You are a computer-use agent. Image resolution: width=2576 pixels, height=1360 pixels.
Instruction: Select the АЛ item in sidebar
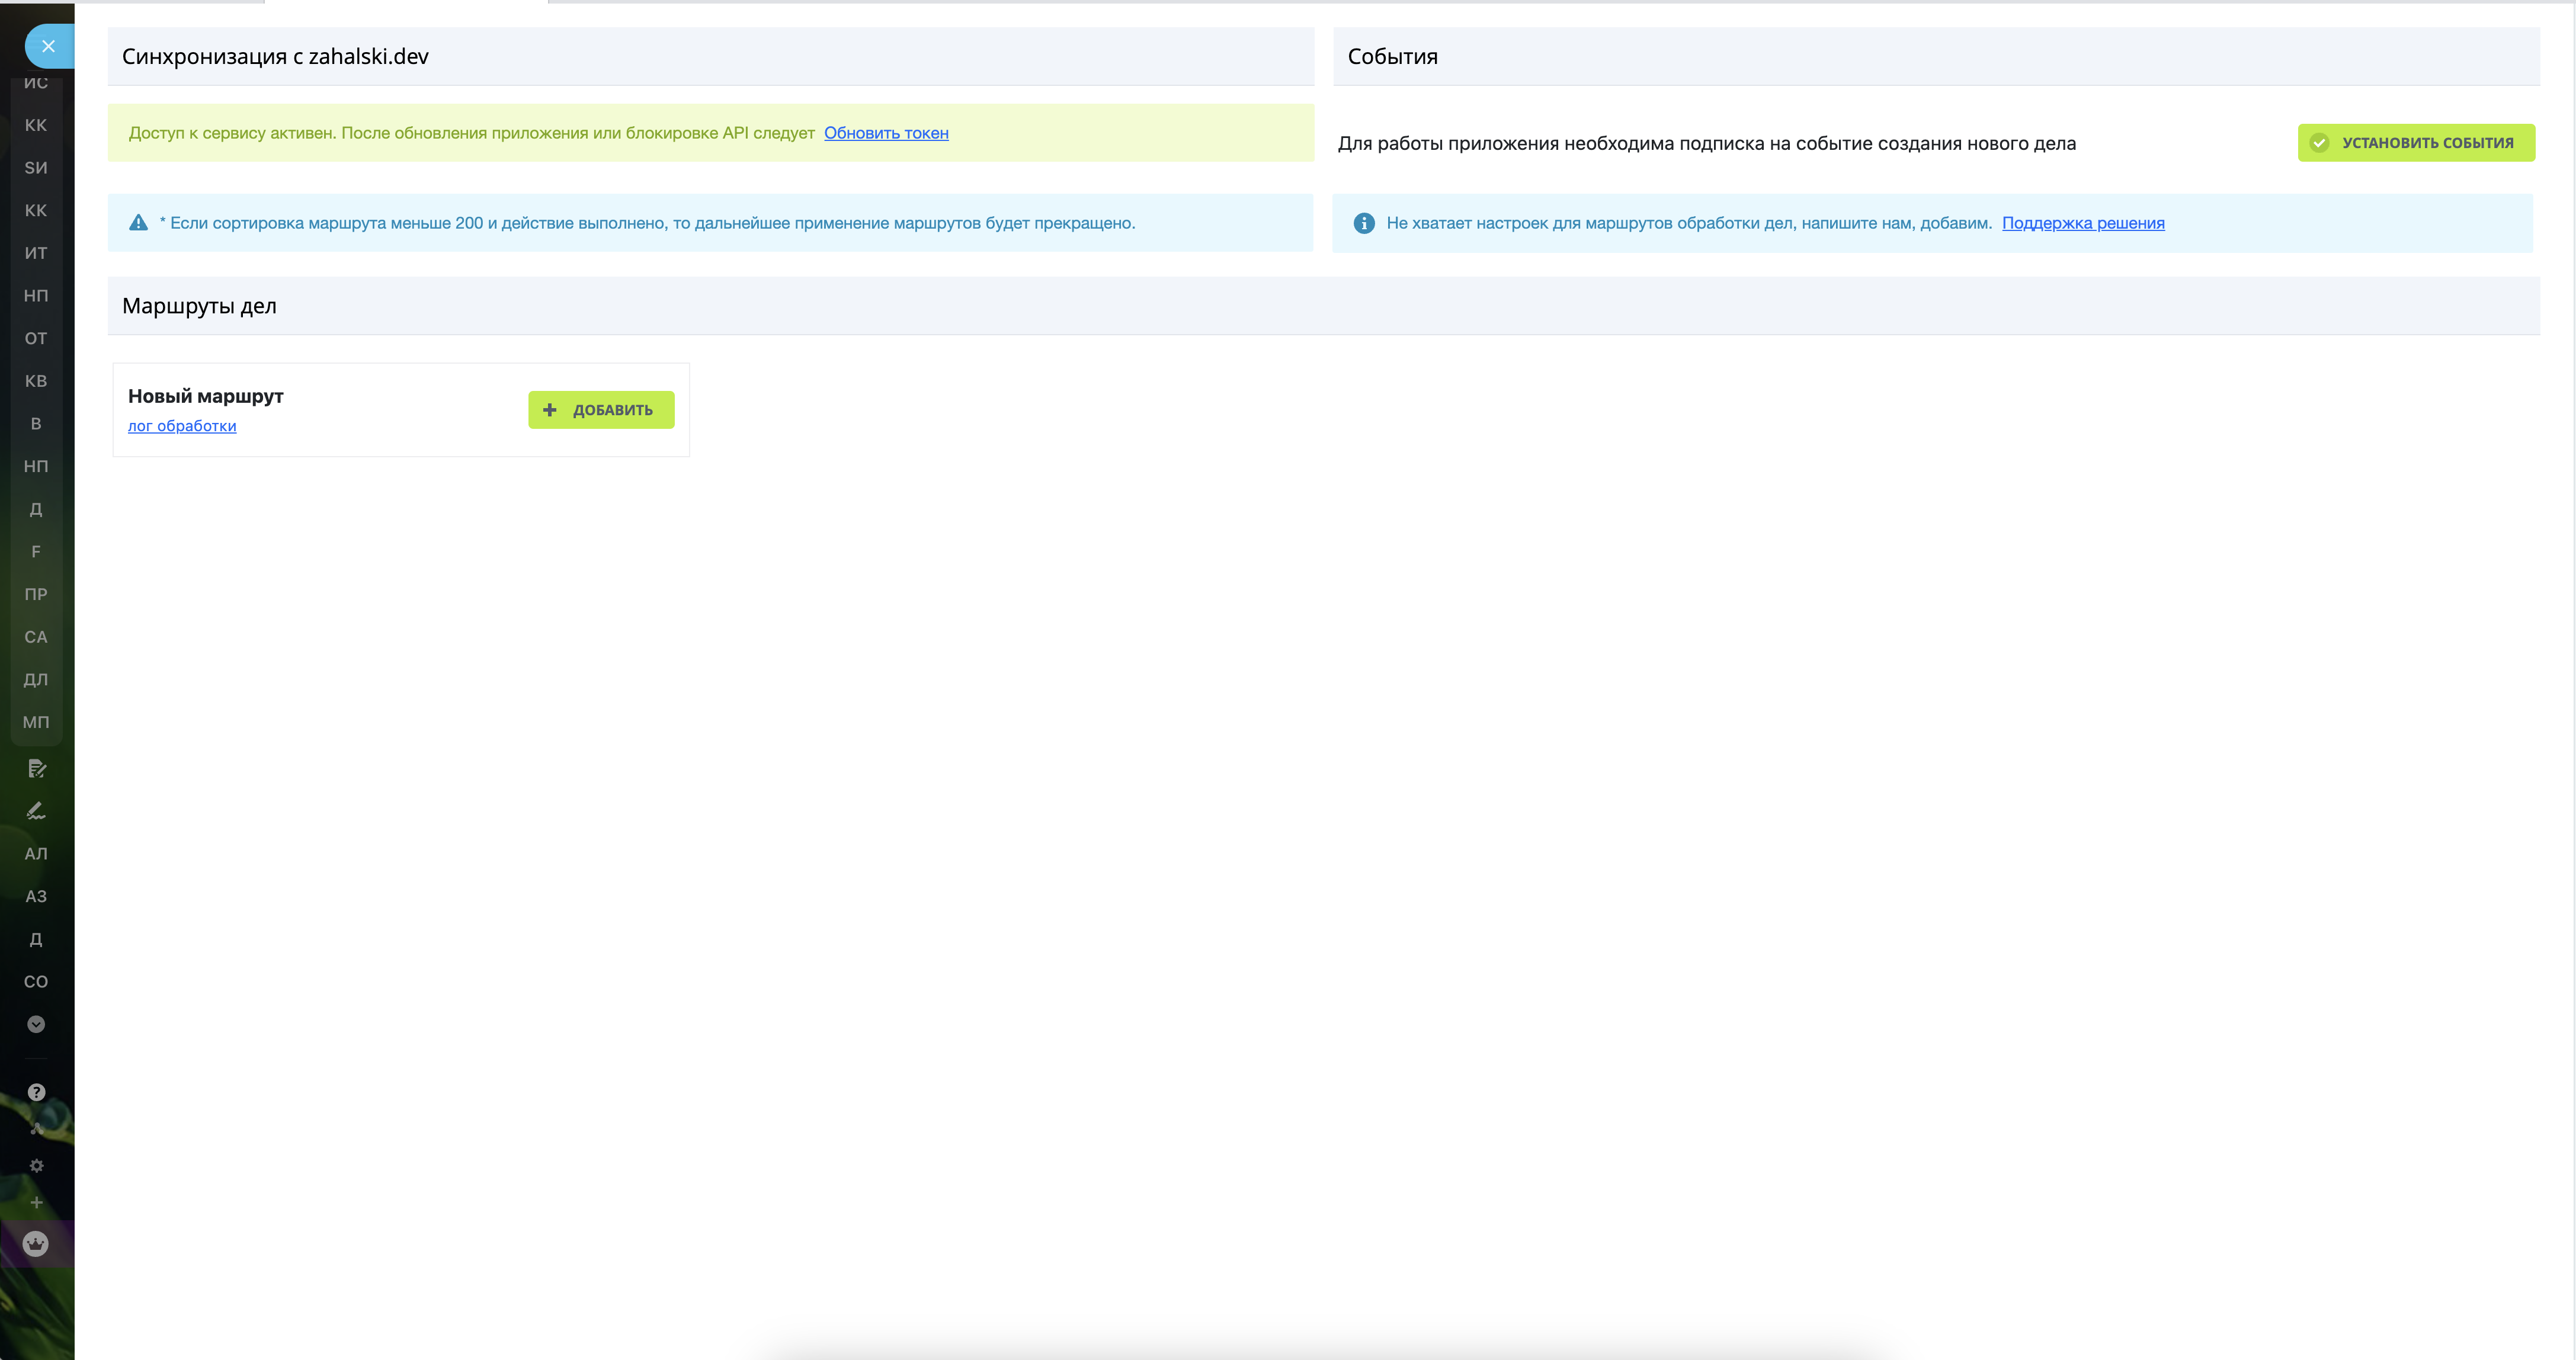coord(36,854)
